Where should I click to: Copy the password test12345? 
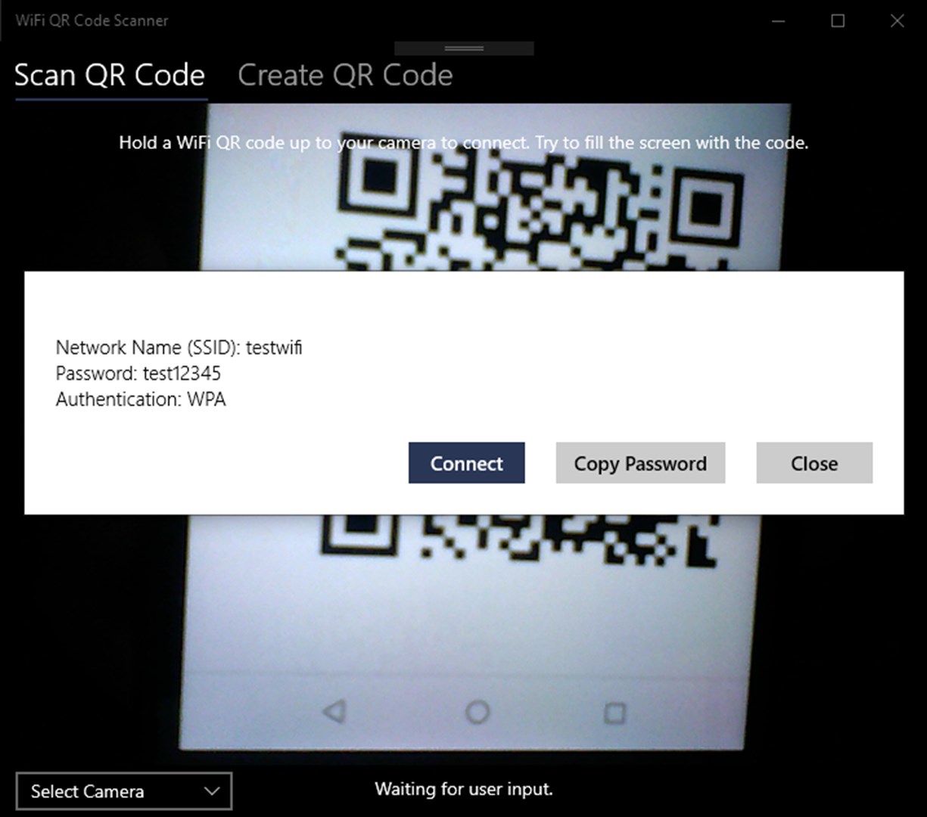tap(640, 463)
